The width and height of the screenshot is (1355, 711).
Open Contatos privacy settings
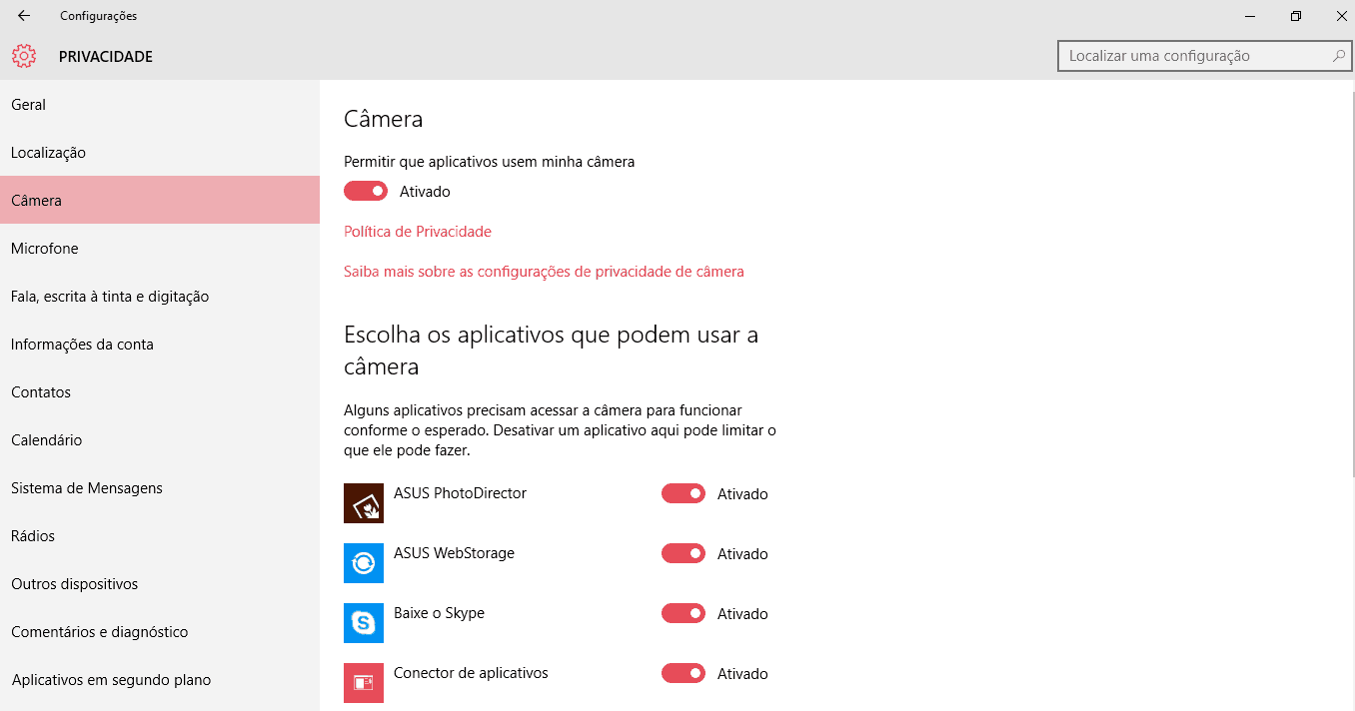pyautogui.click(x=160, y=392)
